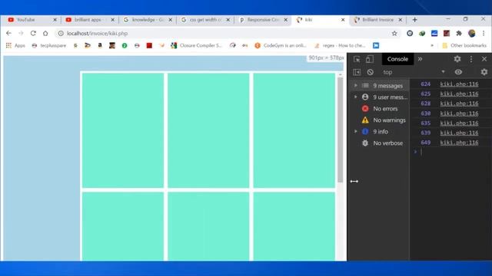492x276 pixels.
Task: Open kiki.php:116 link for 624
Action: [459, 84]
